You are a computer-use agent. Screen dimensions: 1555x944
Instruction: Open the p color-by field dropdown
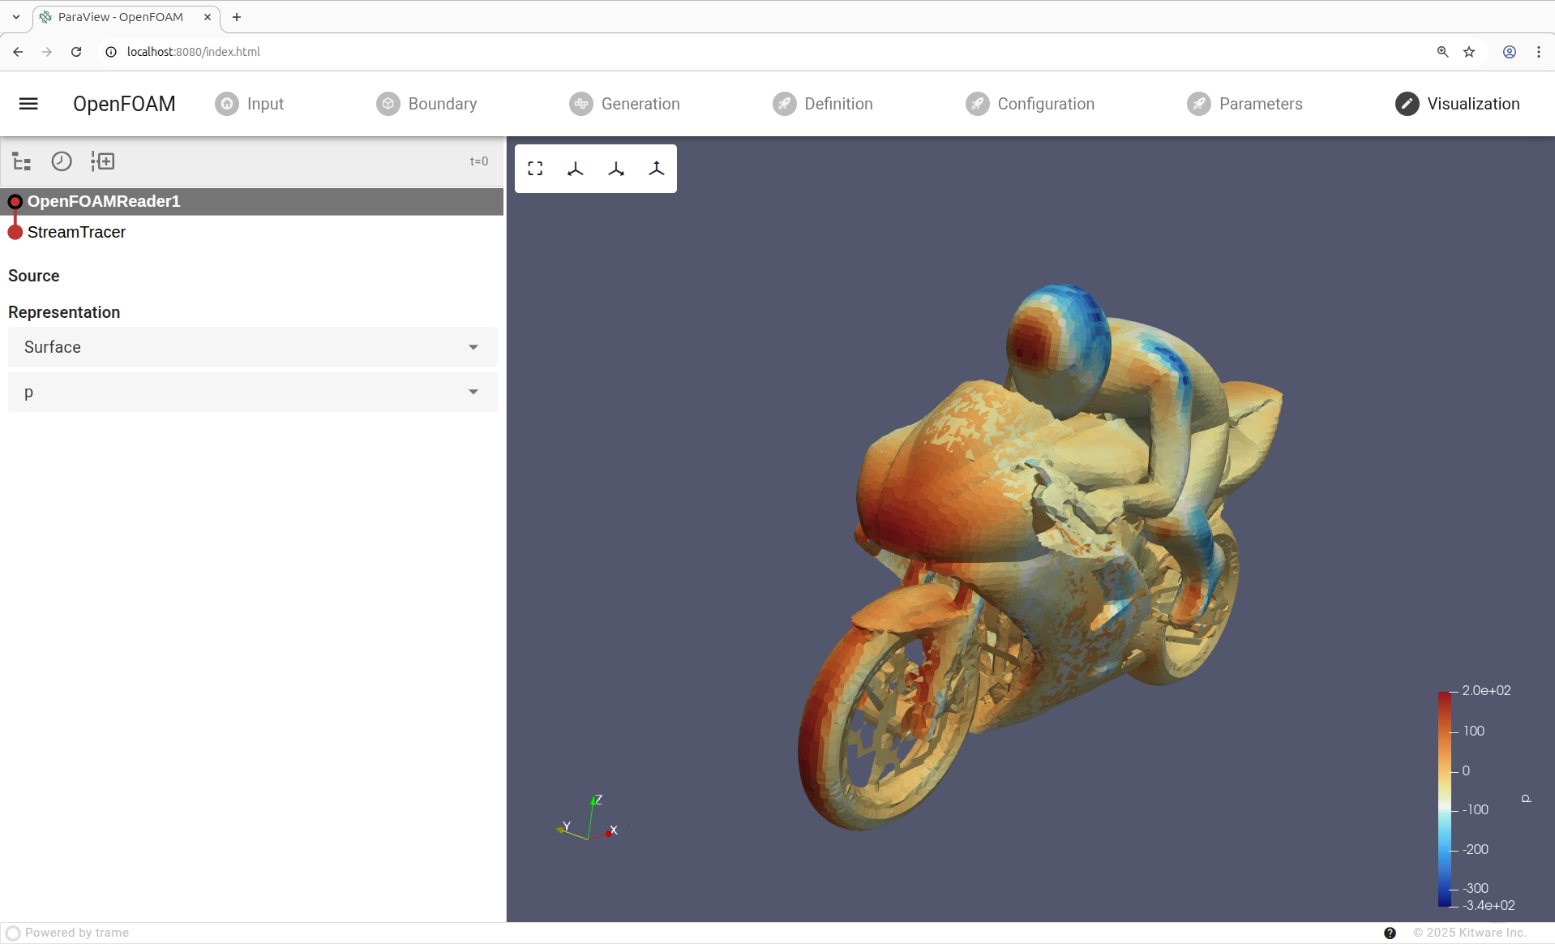pos(252,393)
